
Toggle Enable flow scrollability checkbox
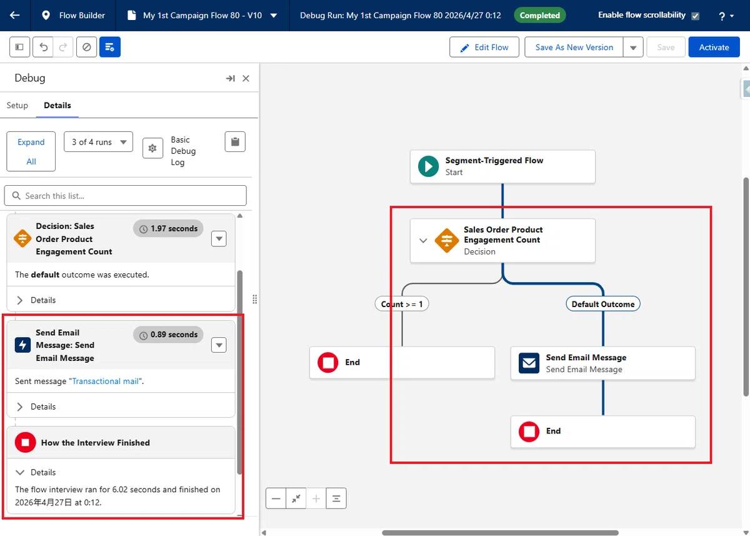point(696,16)
